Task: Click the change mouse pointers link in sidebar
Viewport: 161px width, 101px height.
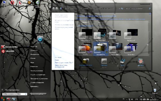Action: (64, 25)
